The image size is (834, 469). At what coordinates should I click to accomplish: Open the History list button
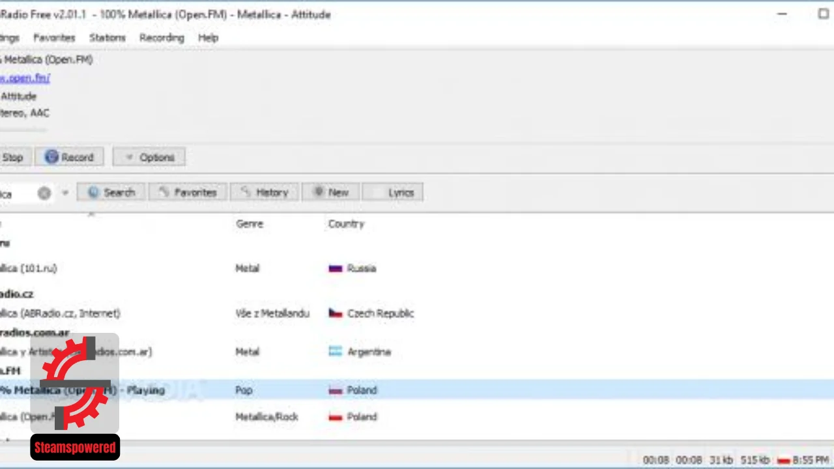[264, 192]
